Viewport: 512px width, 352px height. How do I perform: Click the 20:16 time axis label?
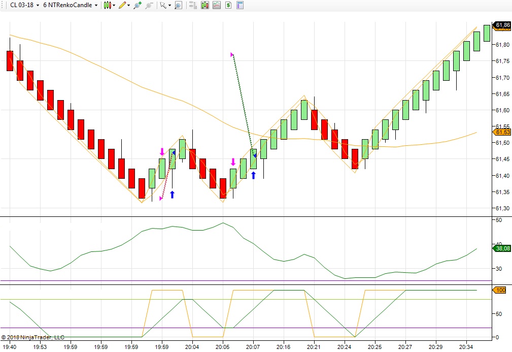283,347
